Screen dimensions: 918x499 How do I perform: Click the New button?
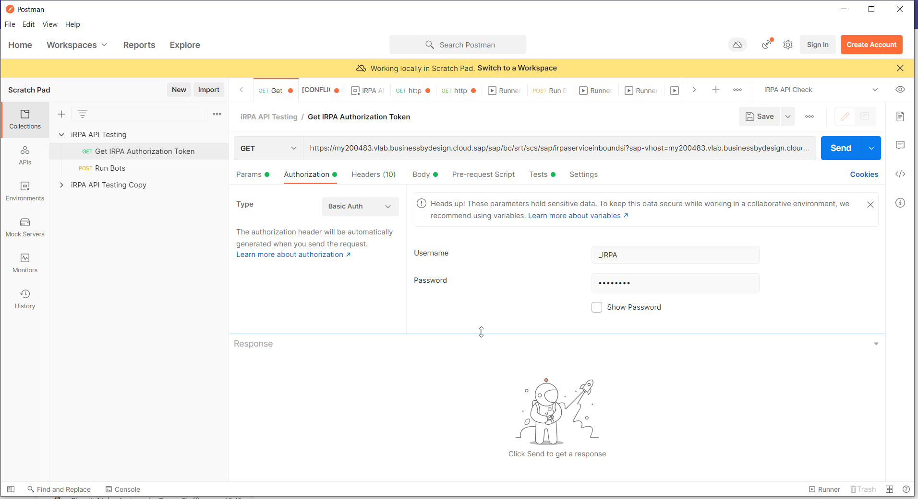179,90
